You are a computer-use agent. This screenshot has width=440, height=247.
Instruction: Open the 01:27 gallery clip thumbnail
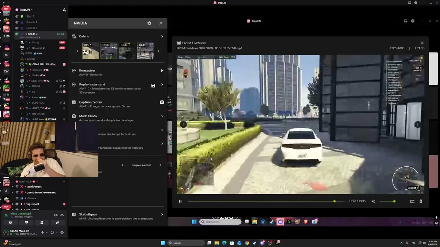pos(91,51)
